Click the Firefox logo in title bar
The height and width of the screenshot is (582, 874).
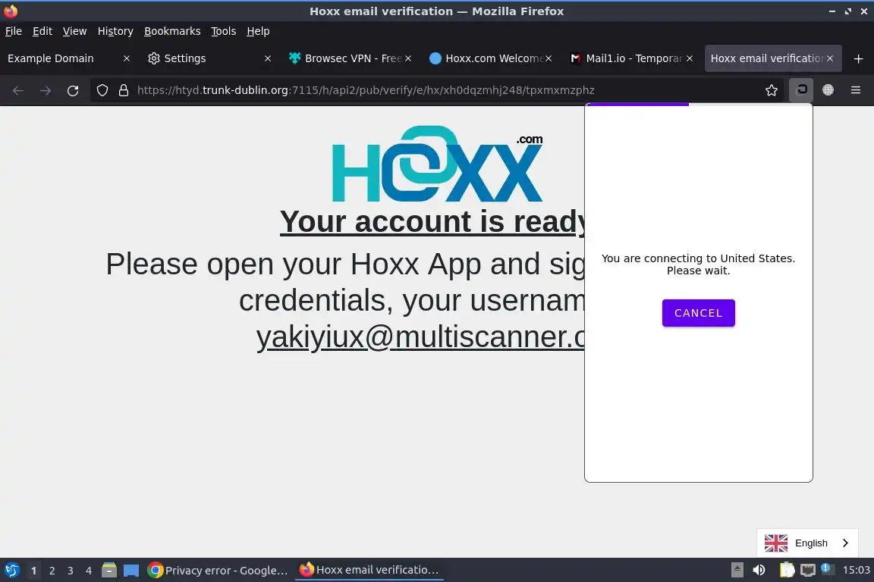(x=11, y=11)
